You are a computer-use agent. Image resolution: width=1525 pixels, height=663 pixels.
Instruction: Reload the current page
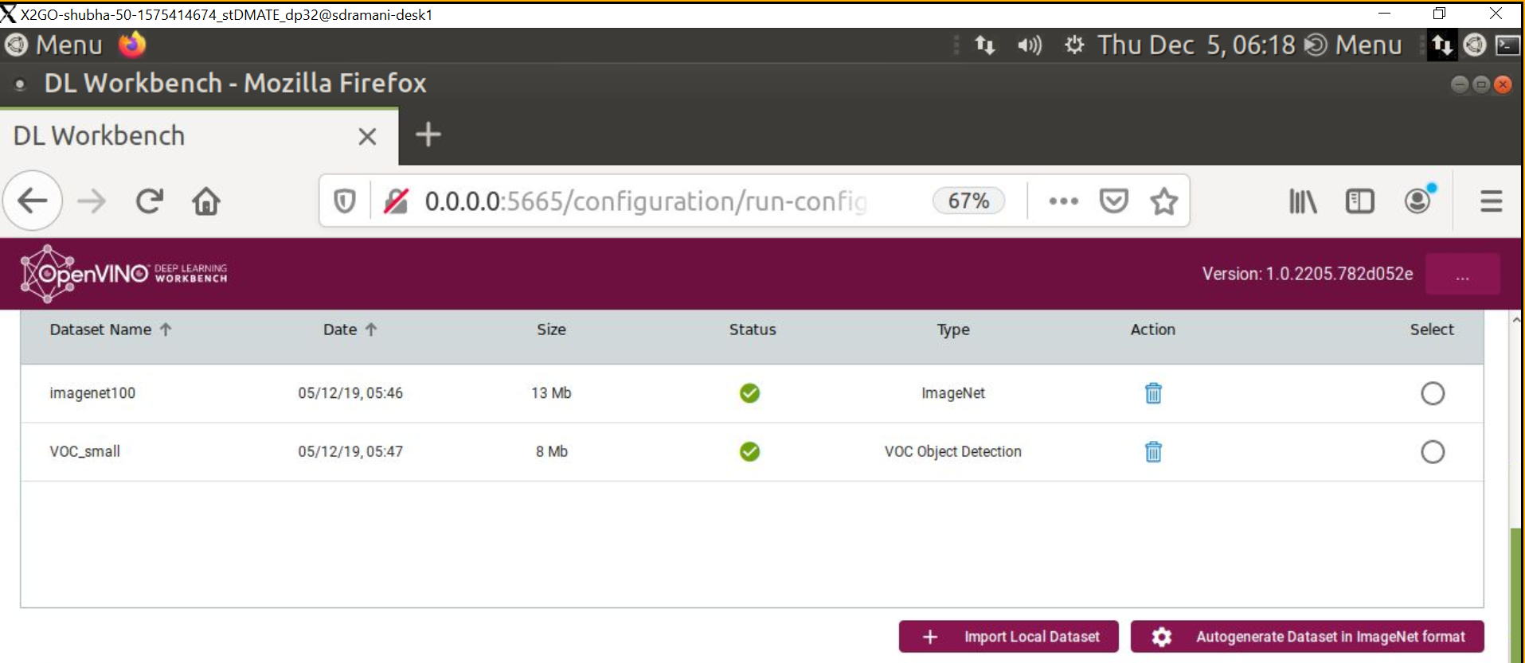(149, 201)
